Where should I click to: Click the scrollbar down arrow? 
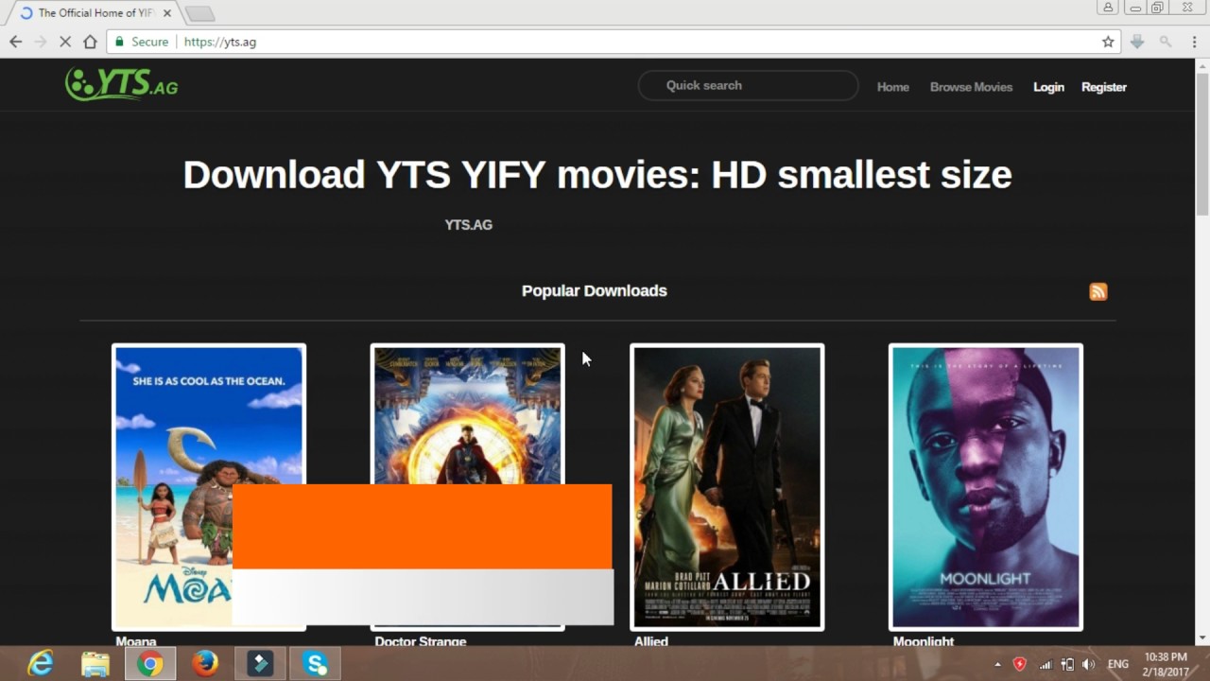[x=1202, y=638]
